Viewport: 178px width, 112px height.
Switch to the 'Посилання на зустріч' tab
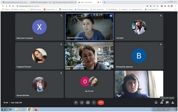(x=65, y=2)
